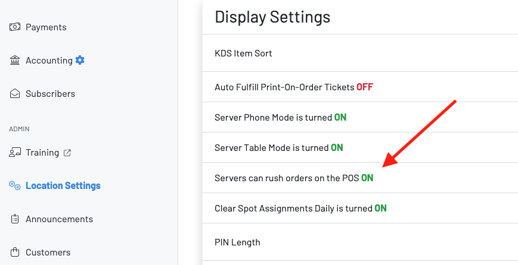Click the Subscribers envelope icon
This screenshot has width=518, height=265.
click(x=15, y=94)
